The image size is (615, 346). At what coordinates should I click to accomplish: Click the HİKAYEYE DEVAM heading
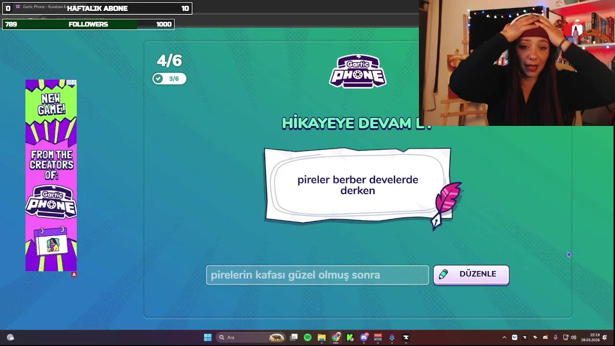click(357, 123)
